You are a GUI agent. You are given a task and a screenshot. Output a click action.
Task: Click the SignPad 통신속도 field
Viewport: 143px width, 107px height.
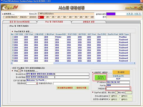point(128,93)
